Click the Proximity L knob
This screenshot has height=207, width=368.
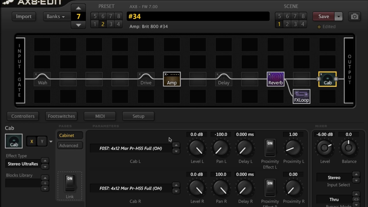[293, 148]
